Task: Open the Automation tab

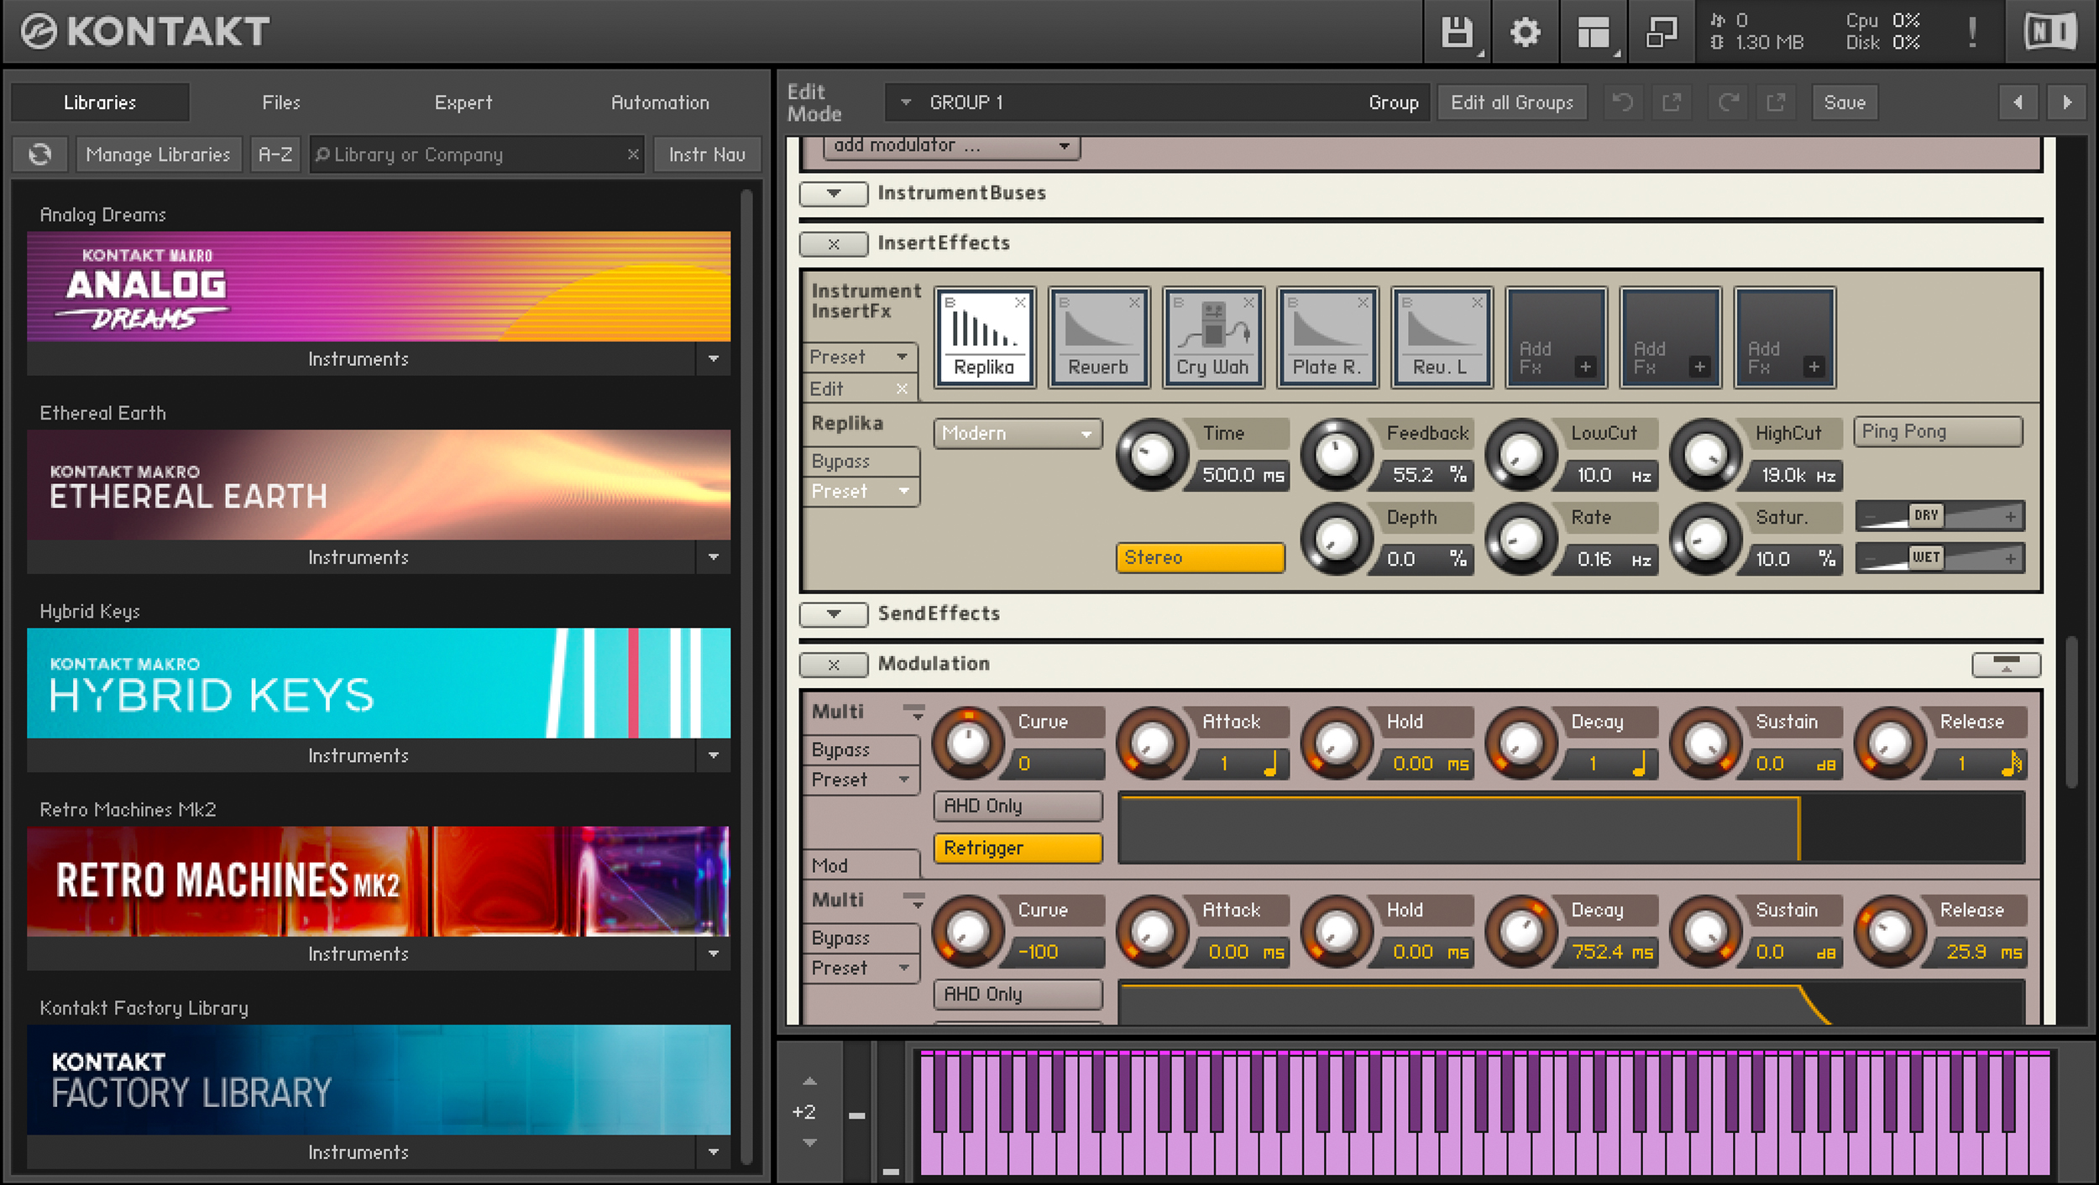Action: point(660,102)
